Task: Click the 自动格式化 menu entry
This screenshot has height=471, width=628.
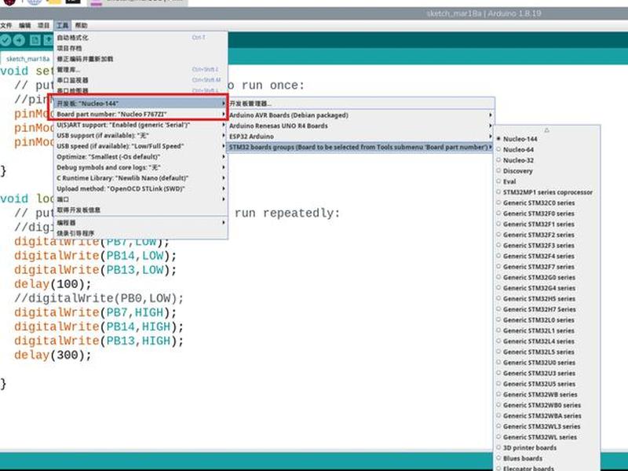Action: [141, 38]
